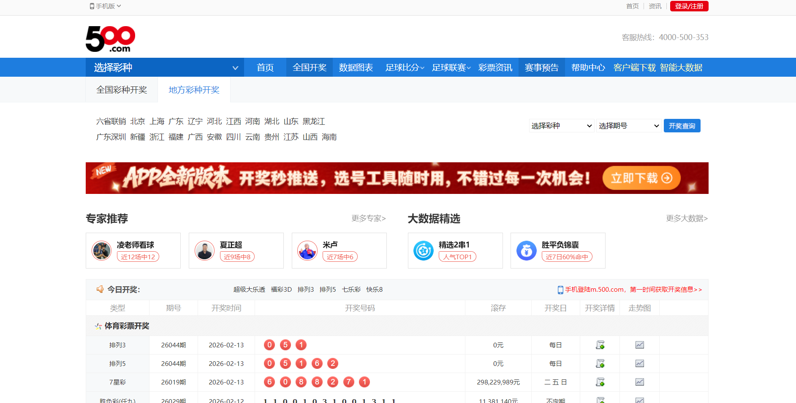Click the 登录/注册 button
Image resolution: width=796 pixels, height=403 pixels.
689,6
